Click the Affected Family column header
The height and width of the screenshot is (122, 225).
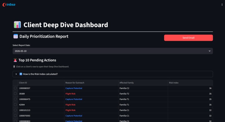pos(143,83)
